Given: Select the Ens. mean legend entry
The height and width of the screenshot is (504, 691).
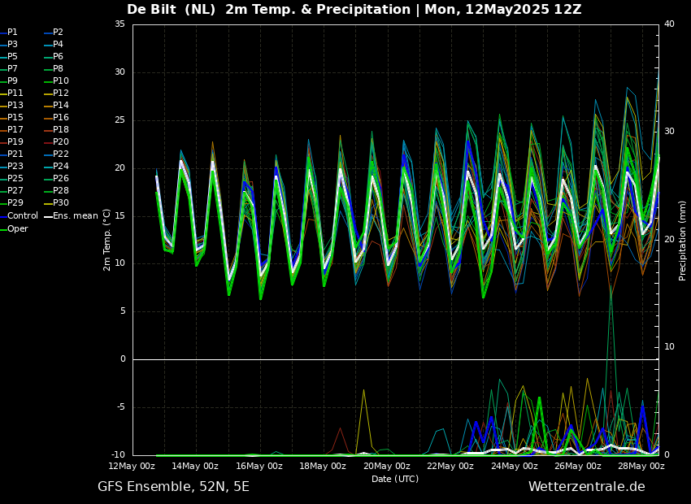Looking at the screenshot, I should [x=71, y=216].
